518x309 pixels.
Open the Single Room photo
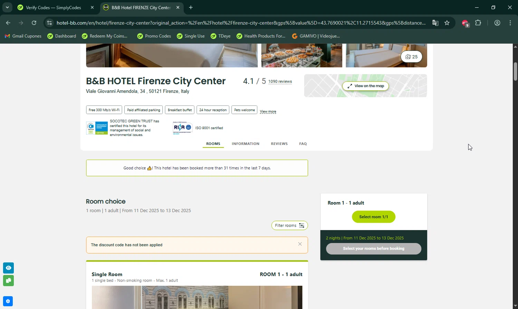197,297
